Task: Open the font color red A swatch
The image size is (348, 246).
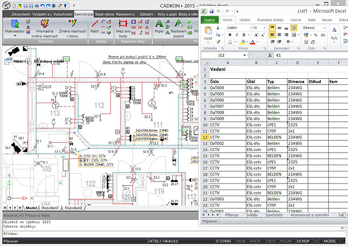Action: coord(252,42)
